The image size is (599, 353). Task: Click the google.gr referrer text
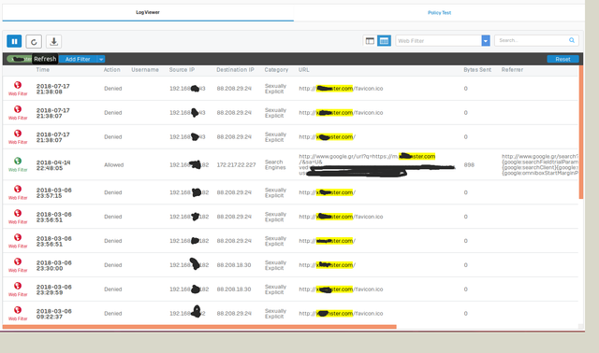(x=540, y=164)
